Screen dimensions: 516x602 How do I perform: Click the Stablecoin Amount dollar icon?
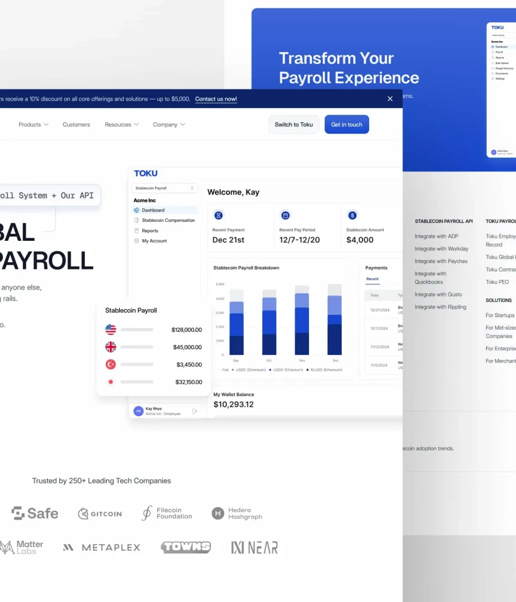click(x=353, y=216)
